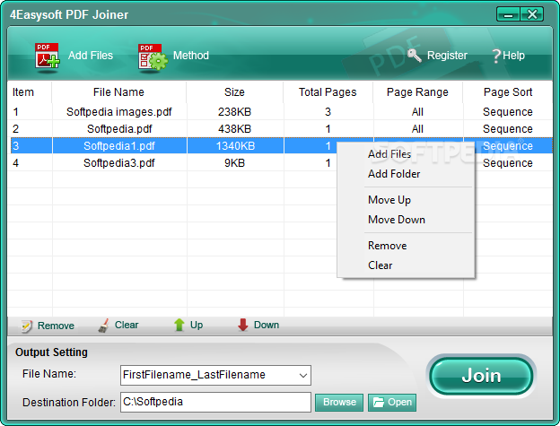Click the Register text link
Screen dimensions: 560x426
click(447, 56)
